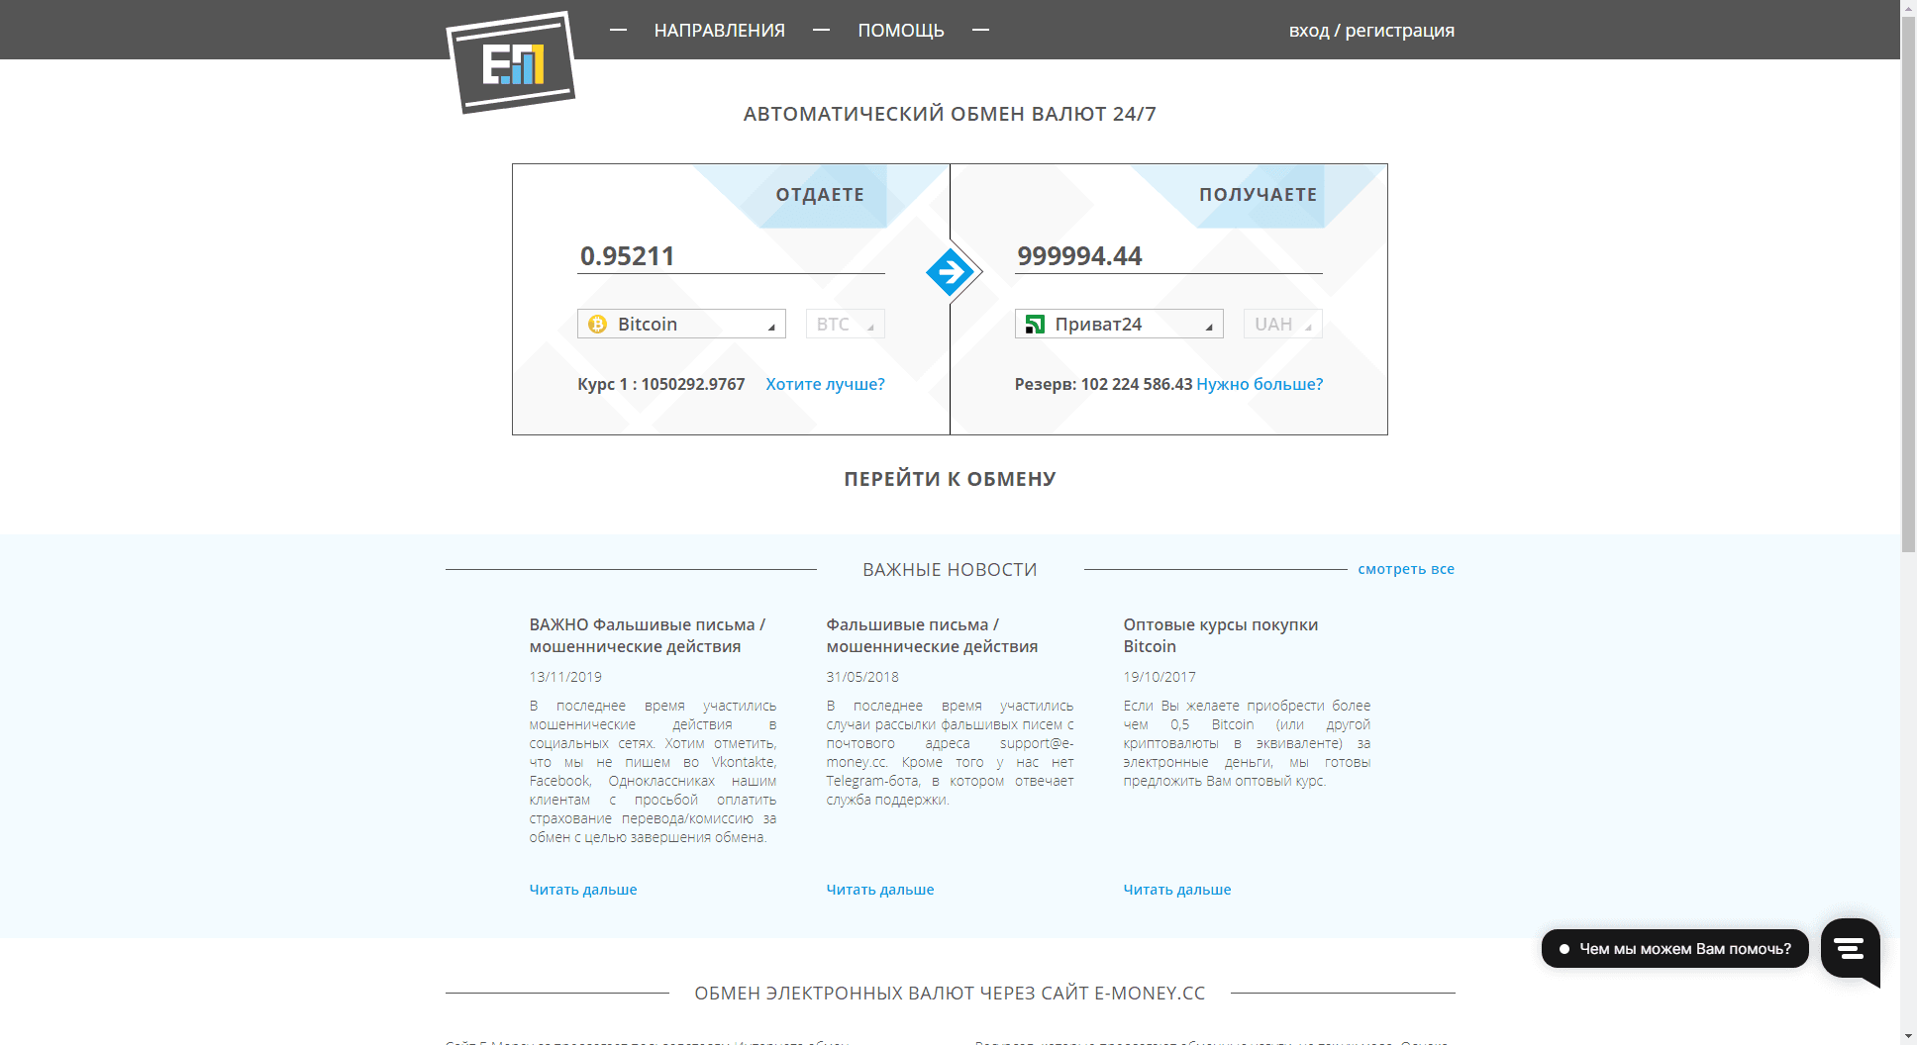Expand the BTC currency dropdown
This screenshot has width=1917, height=1045.
[x=845, y=325]
